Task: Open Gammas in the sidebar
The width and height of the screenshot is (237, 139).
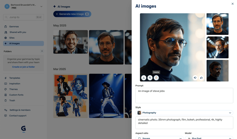Action: pos(14,27)
